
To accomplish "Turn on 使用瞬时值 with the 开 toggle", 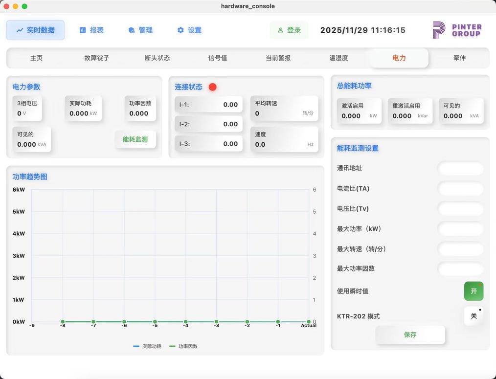I will tap(473, 291).
